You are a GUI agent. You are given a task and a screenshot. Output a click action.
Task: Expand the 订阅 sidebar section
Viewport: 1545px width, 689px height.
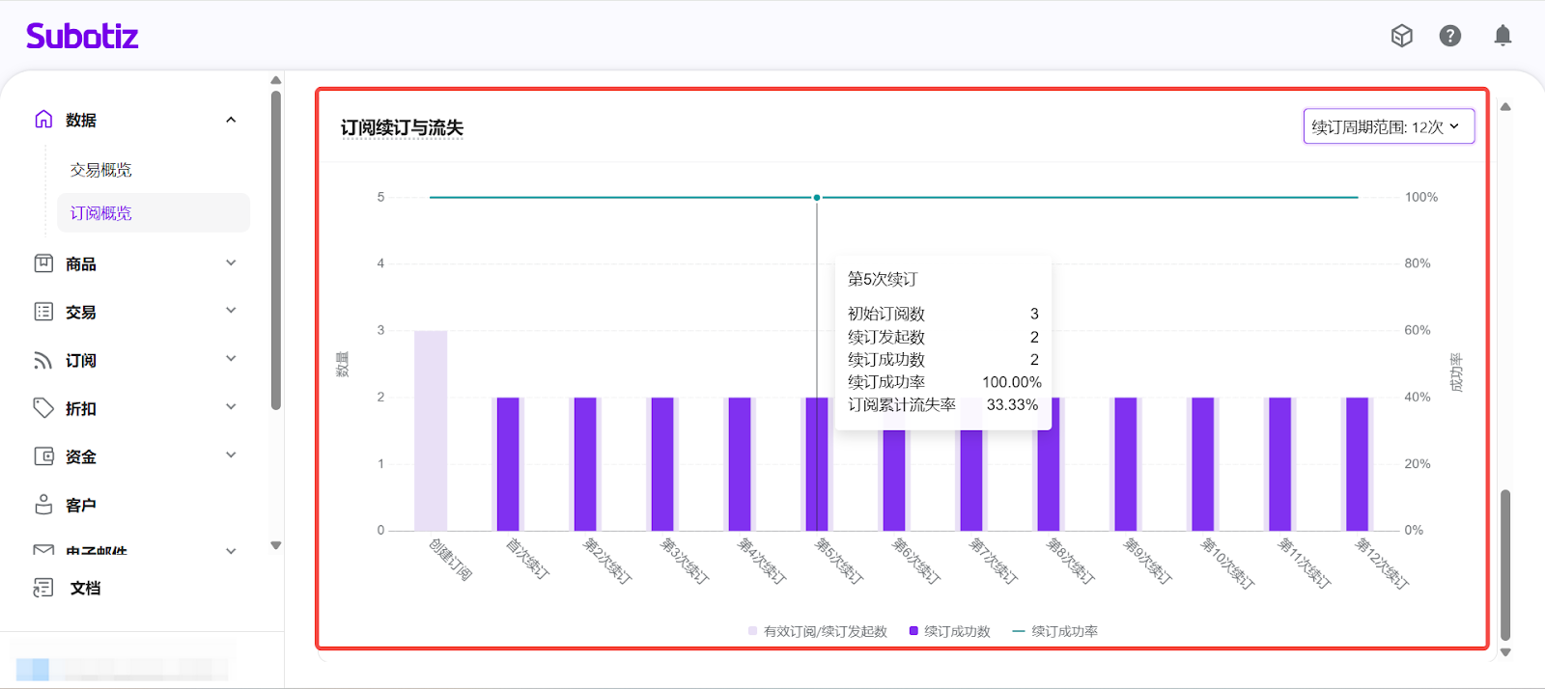[231, 360]
